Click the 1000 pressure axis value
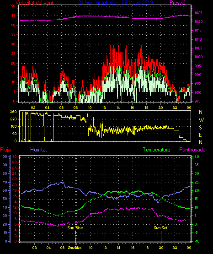 [x=198, y=57]
